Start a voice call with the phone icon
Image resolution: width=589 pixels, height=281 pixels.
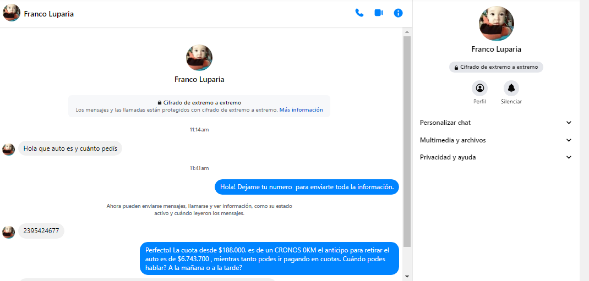(359, 13)
